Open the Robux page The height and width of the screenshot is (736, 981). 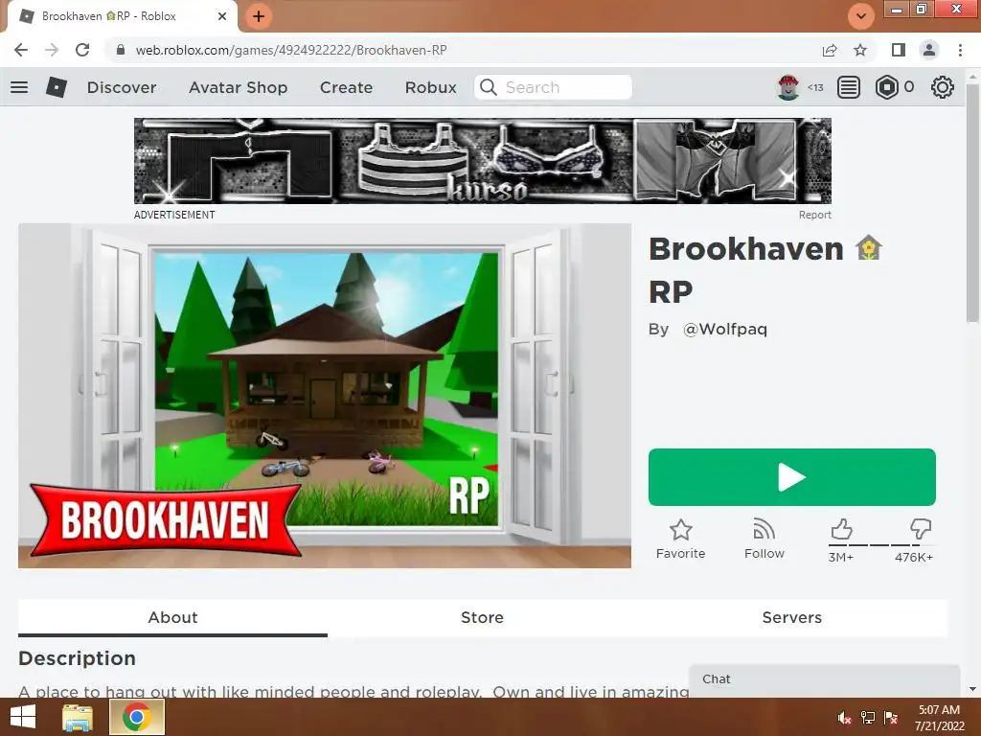click(430, 87)
